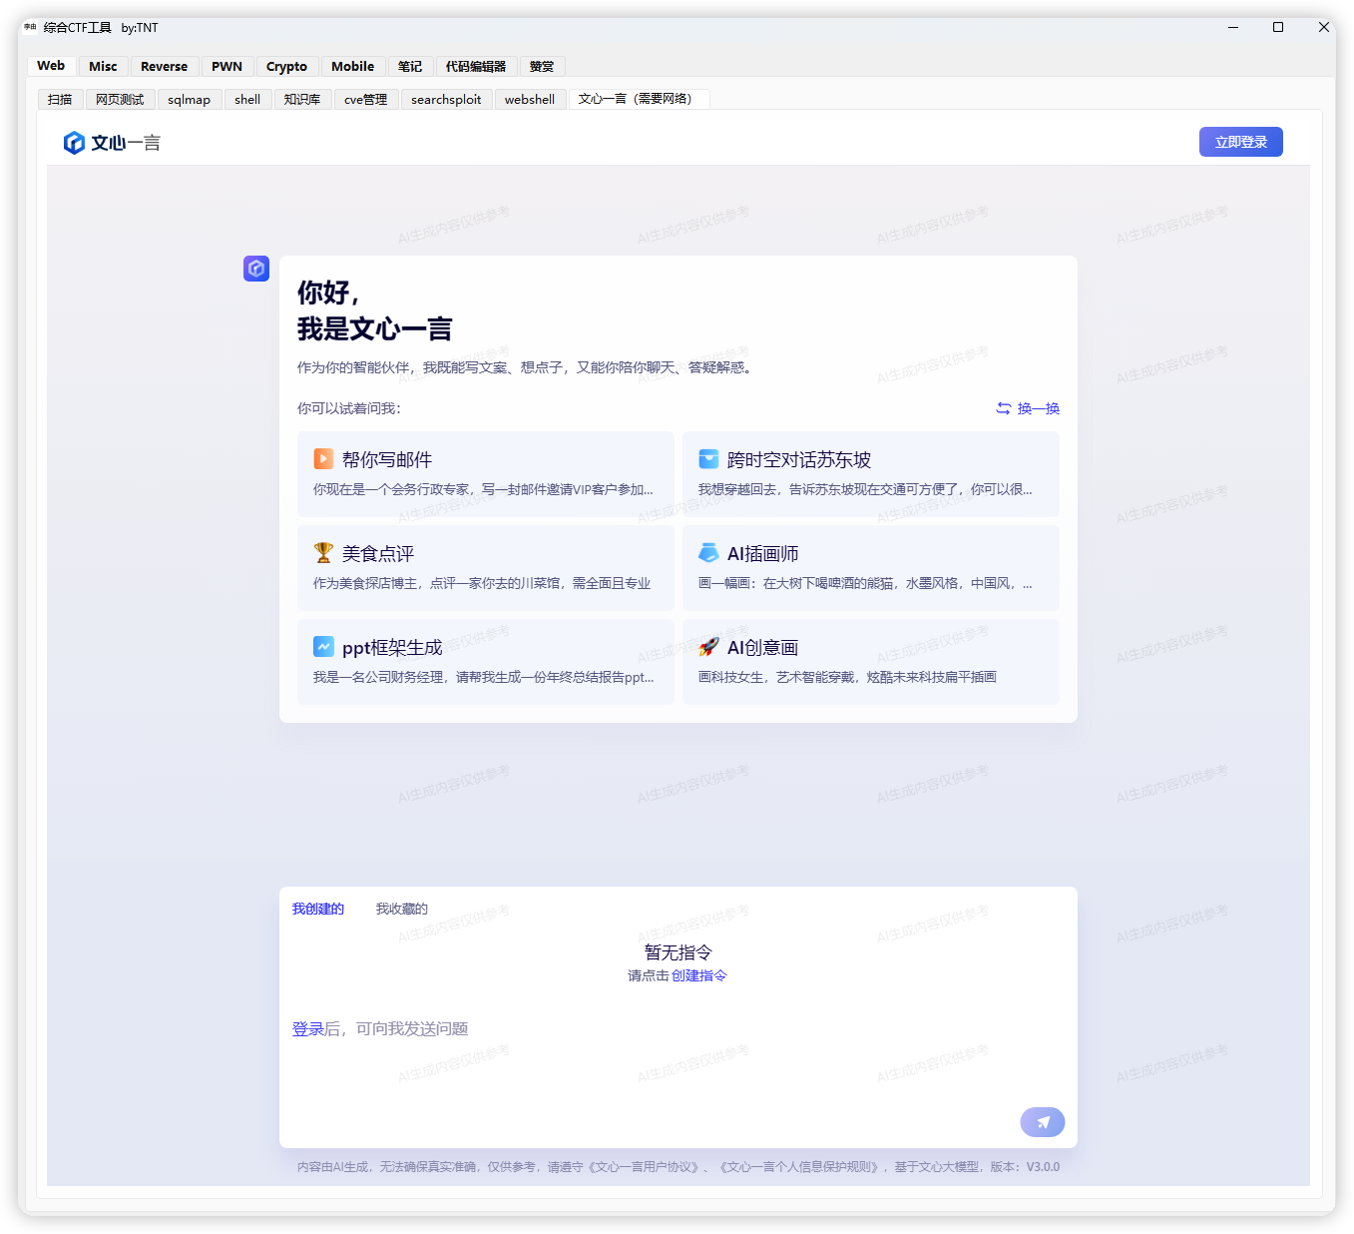Switch to 我收藏的 commands tab
The image size is (1354, 1234).
click(402, 909)
